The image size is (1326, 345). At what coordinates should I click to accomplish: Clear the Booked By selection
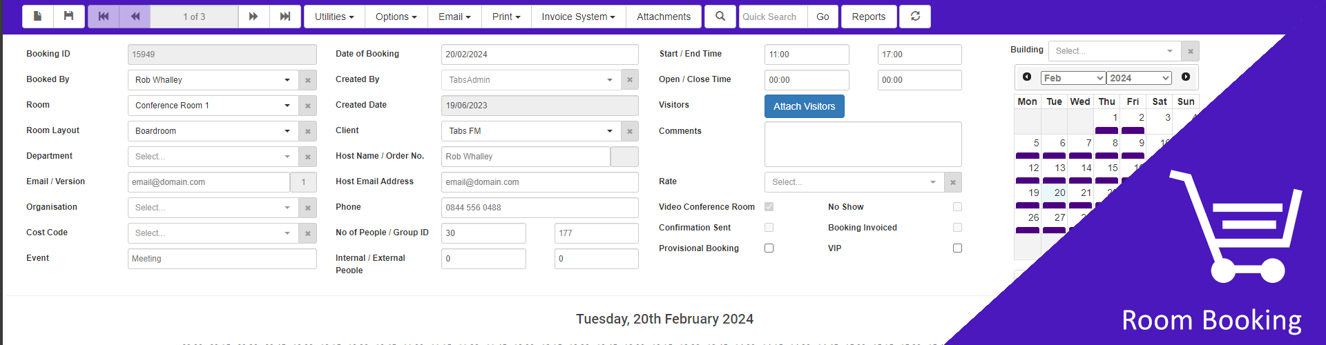308,80
